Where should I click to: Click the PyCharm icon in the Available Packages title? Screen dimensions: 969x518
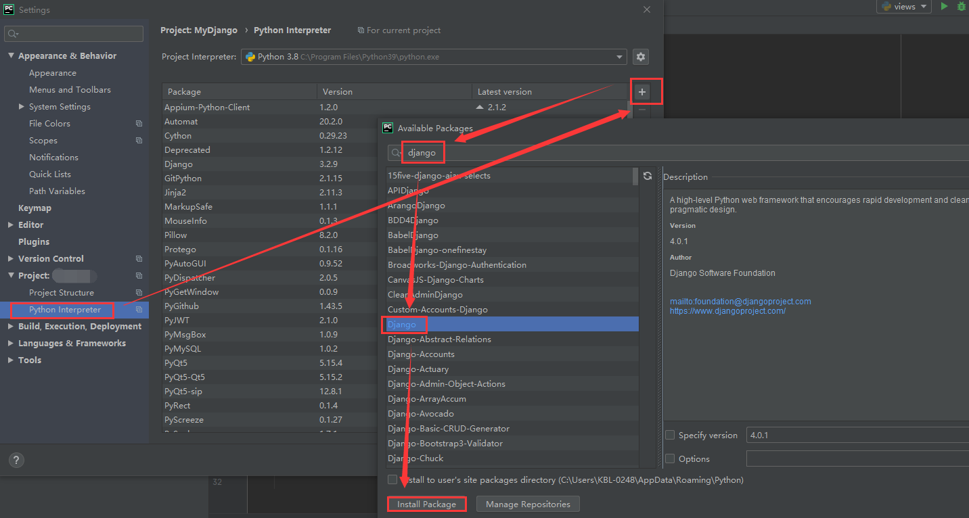[388, 128]
